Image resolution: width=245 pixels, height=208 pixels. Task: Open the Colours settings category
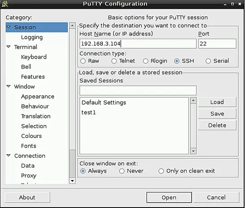[x=32, y=136]
